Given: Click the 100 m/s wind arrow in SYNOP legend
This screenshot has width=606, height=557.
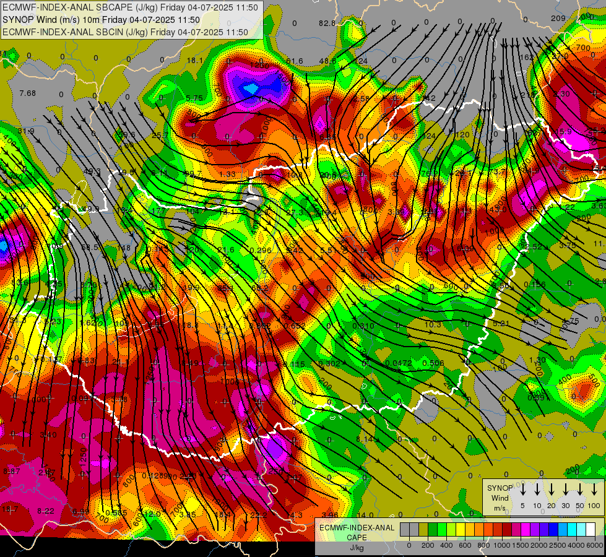Looking at the screenshot, I should [x=594, y=489].
